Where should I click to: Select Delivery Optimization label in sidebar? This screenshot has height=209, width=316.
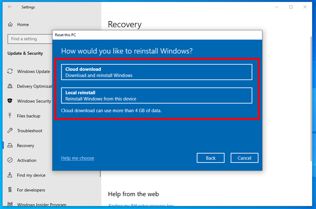(x=35, y=86)
